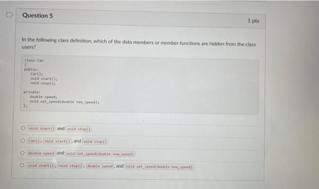Flag Question 5 using the flag icon
319x189 pixels.
10,15
